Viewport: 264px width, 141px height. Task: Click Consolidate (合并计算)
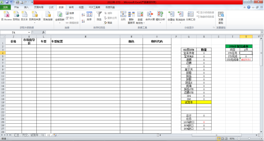pos(150,16)
